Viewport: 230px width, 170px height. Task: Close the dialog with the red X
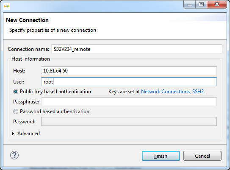tap(217, 5)
